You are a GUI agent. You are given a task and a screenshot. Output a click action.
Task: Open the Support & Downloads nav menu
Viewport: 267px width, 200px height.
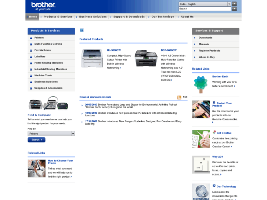(x=129, y=17)
